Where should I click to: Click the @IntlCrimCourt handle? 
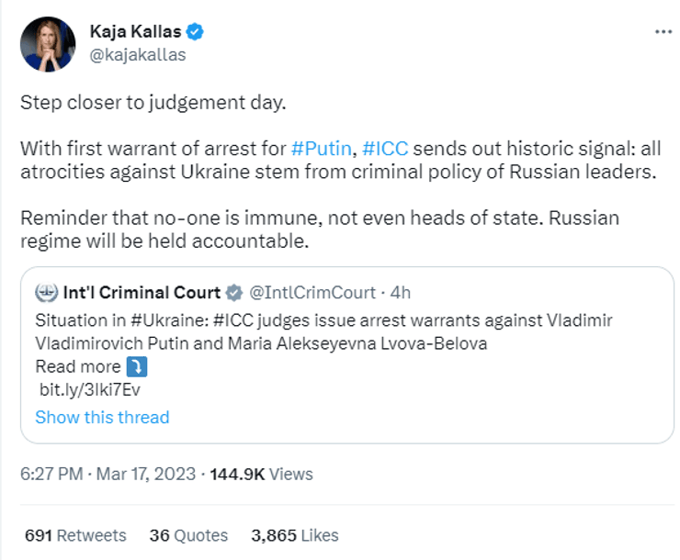point(314,293)
